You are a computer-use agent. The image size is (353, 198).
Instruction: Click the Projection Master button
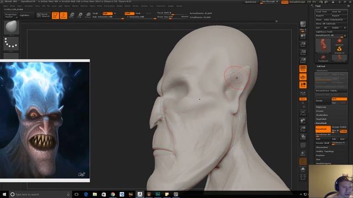(11, 15)
